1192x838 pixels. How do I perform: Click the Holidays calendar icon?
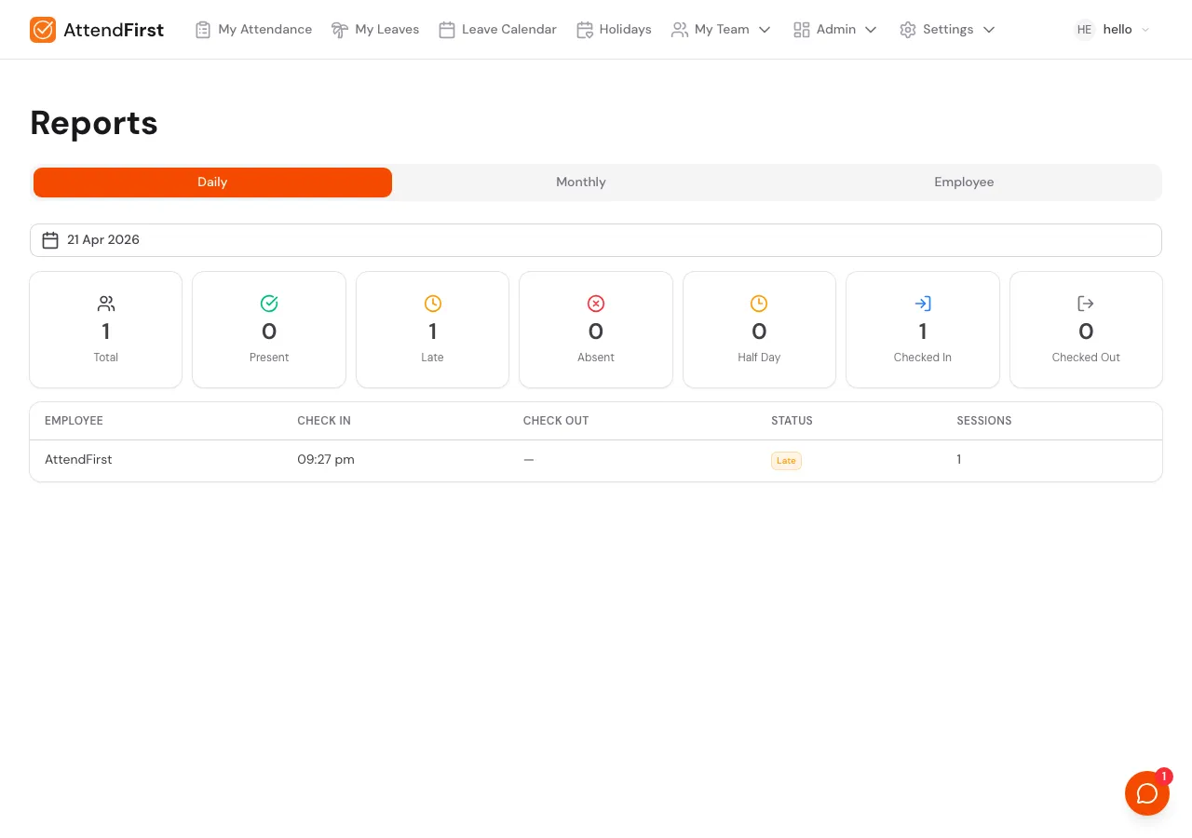[585, 29]
